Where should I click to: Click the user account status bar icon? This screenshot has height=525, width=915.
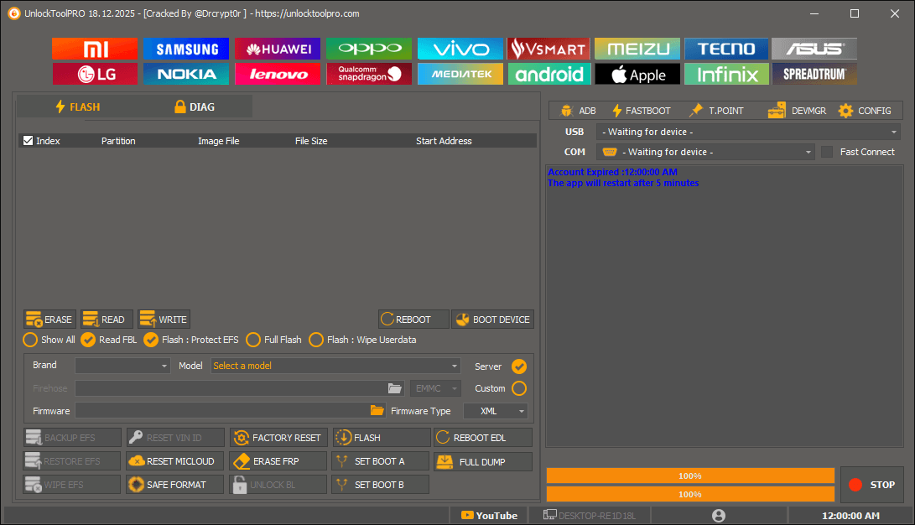click(719, 516)
